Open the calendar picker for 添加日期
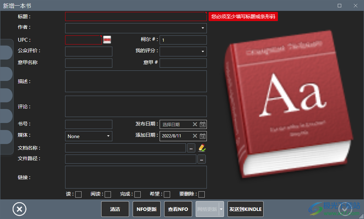The width and height of the screenshot is (364, 219). point(203,136)
